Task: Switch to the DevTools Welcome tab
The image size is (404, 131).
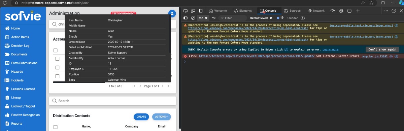Action: [218, 11]
